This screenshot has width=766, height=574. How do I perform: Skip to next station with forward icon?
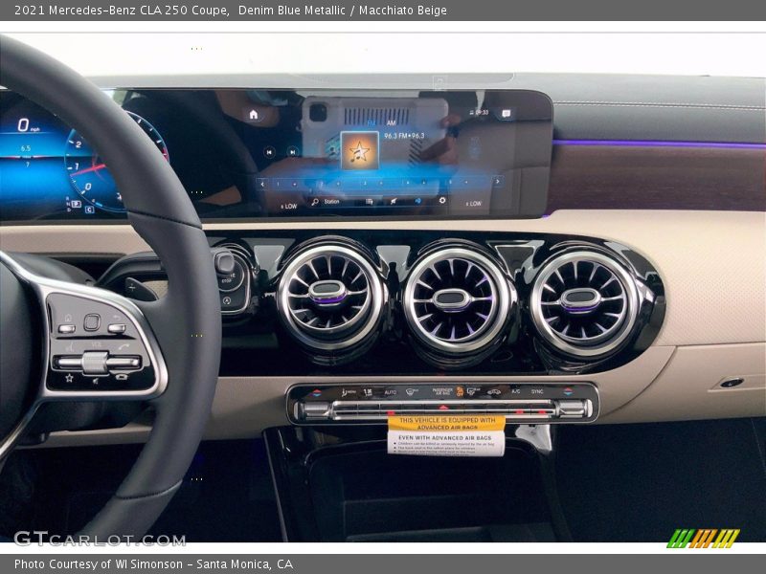(x=291, y=152)
